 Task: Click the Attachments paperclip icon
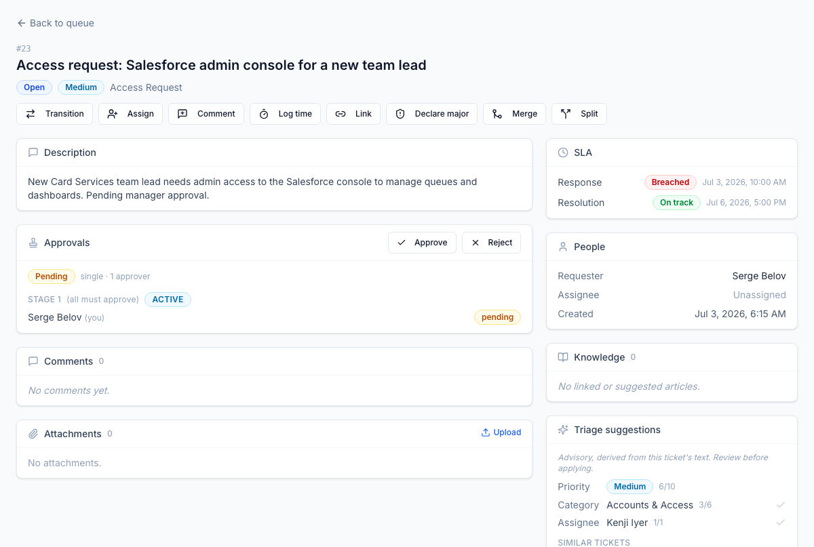point(33,434)
